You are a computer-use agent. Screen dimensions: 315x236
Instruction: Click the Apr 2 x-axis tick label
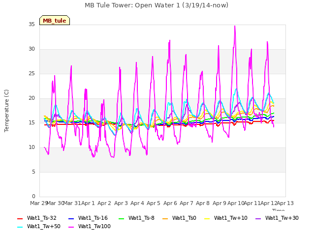pos(104,203)
